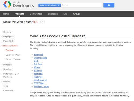134x101 pixels.
Task: Follow the Ext Core library link
Action: 38,64
